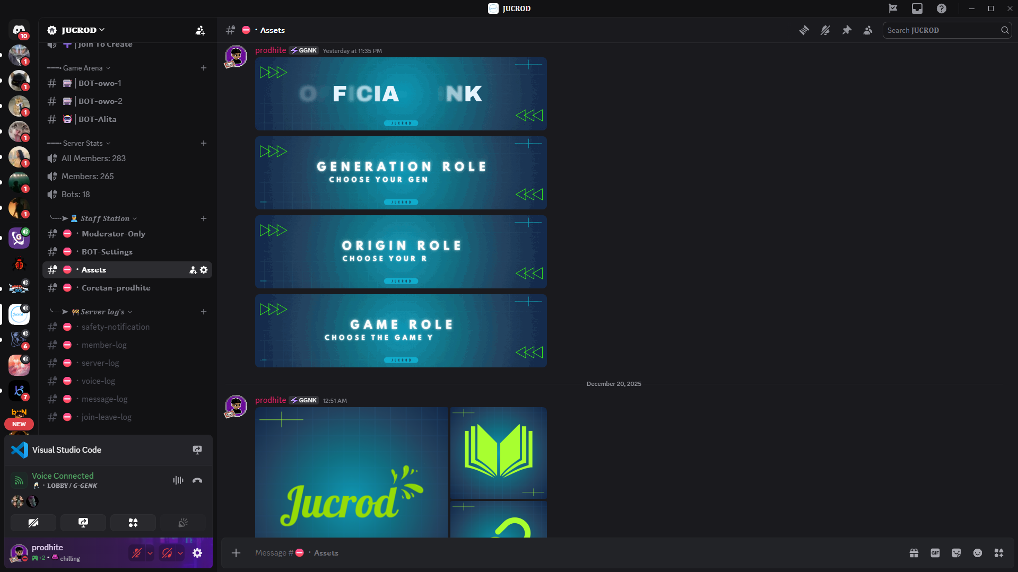Viewport: 1018px width, 572px height.
Task: Turn on the camera
Action: [x=33, y=523]
